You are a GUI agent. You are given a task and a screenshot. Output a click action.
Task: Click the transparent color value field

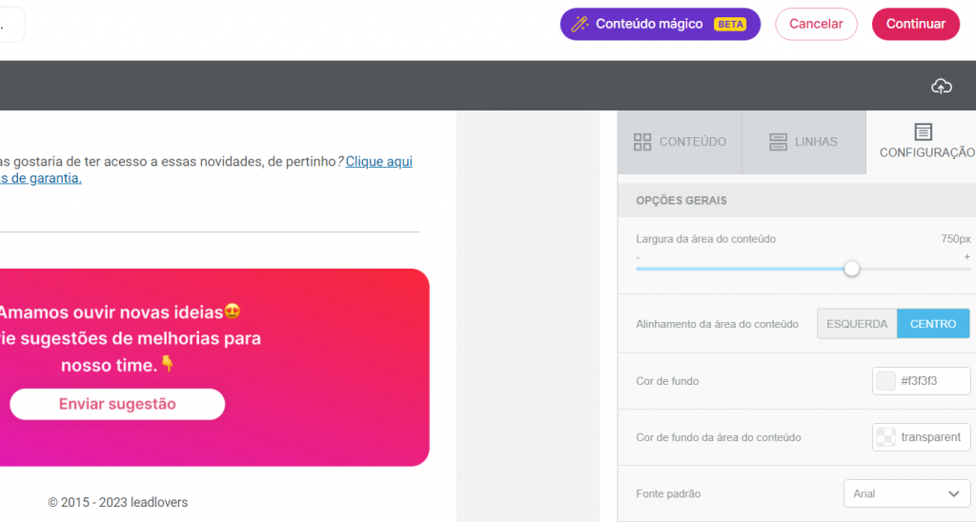(932, 437)
